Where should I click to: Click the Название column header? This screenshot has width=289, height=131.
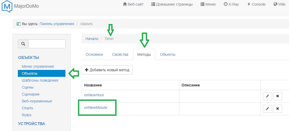[x=93, y=85]
